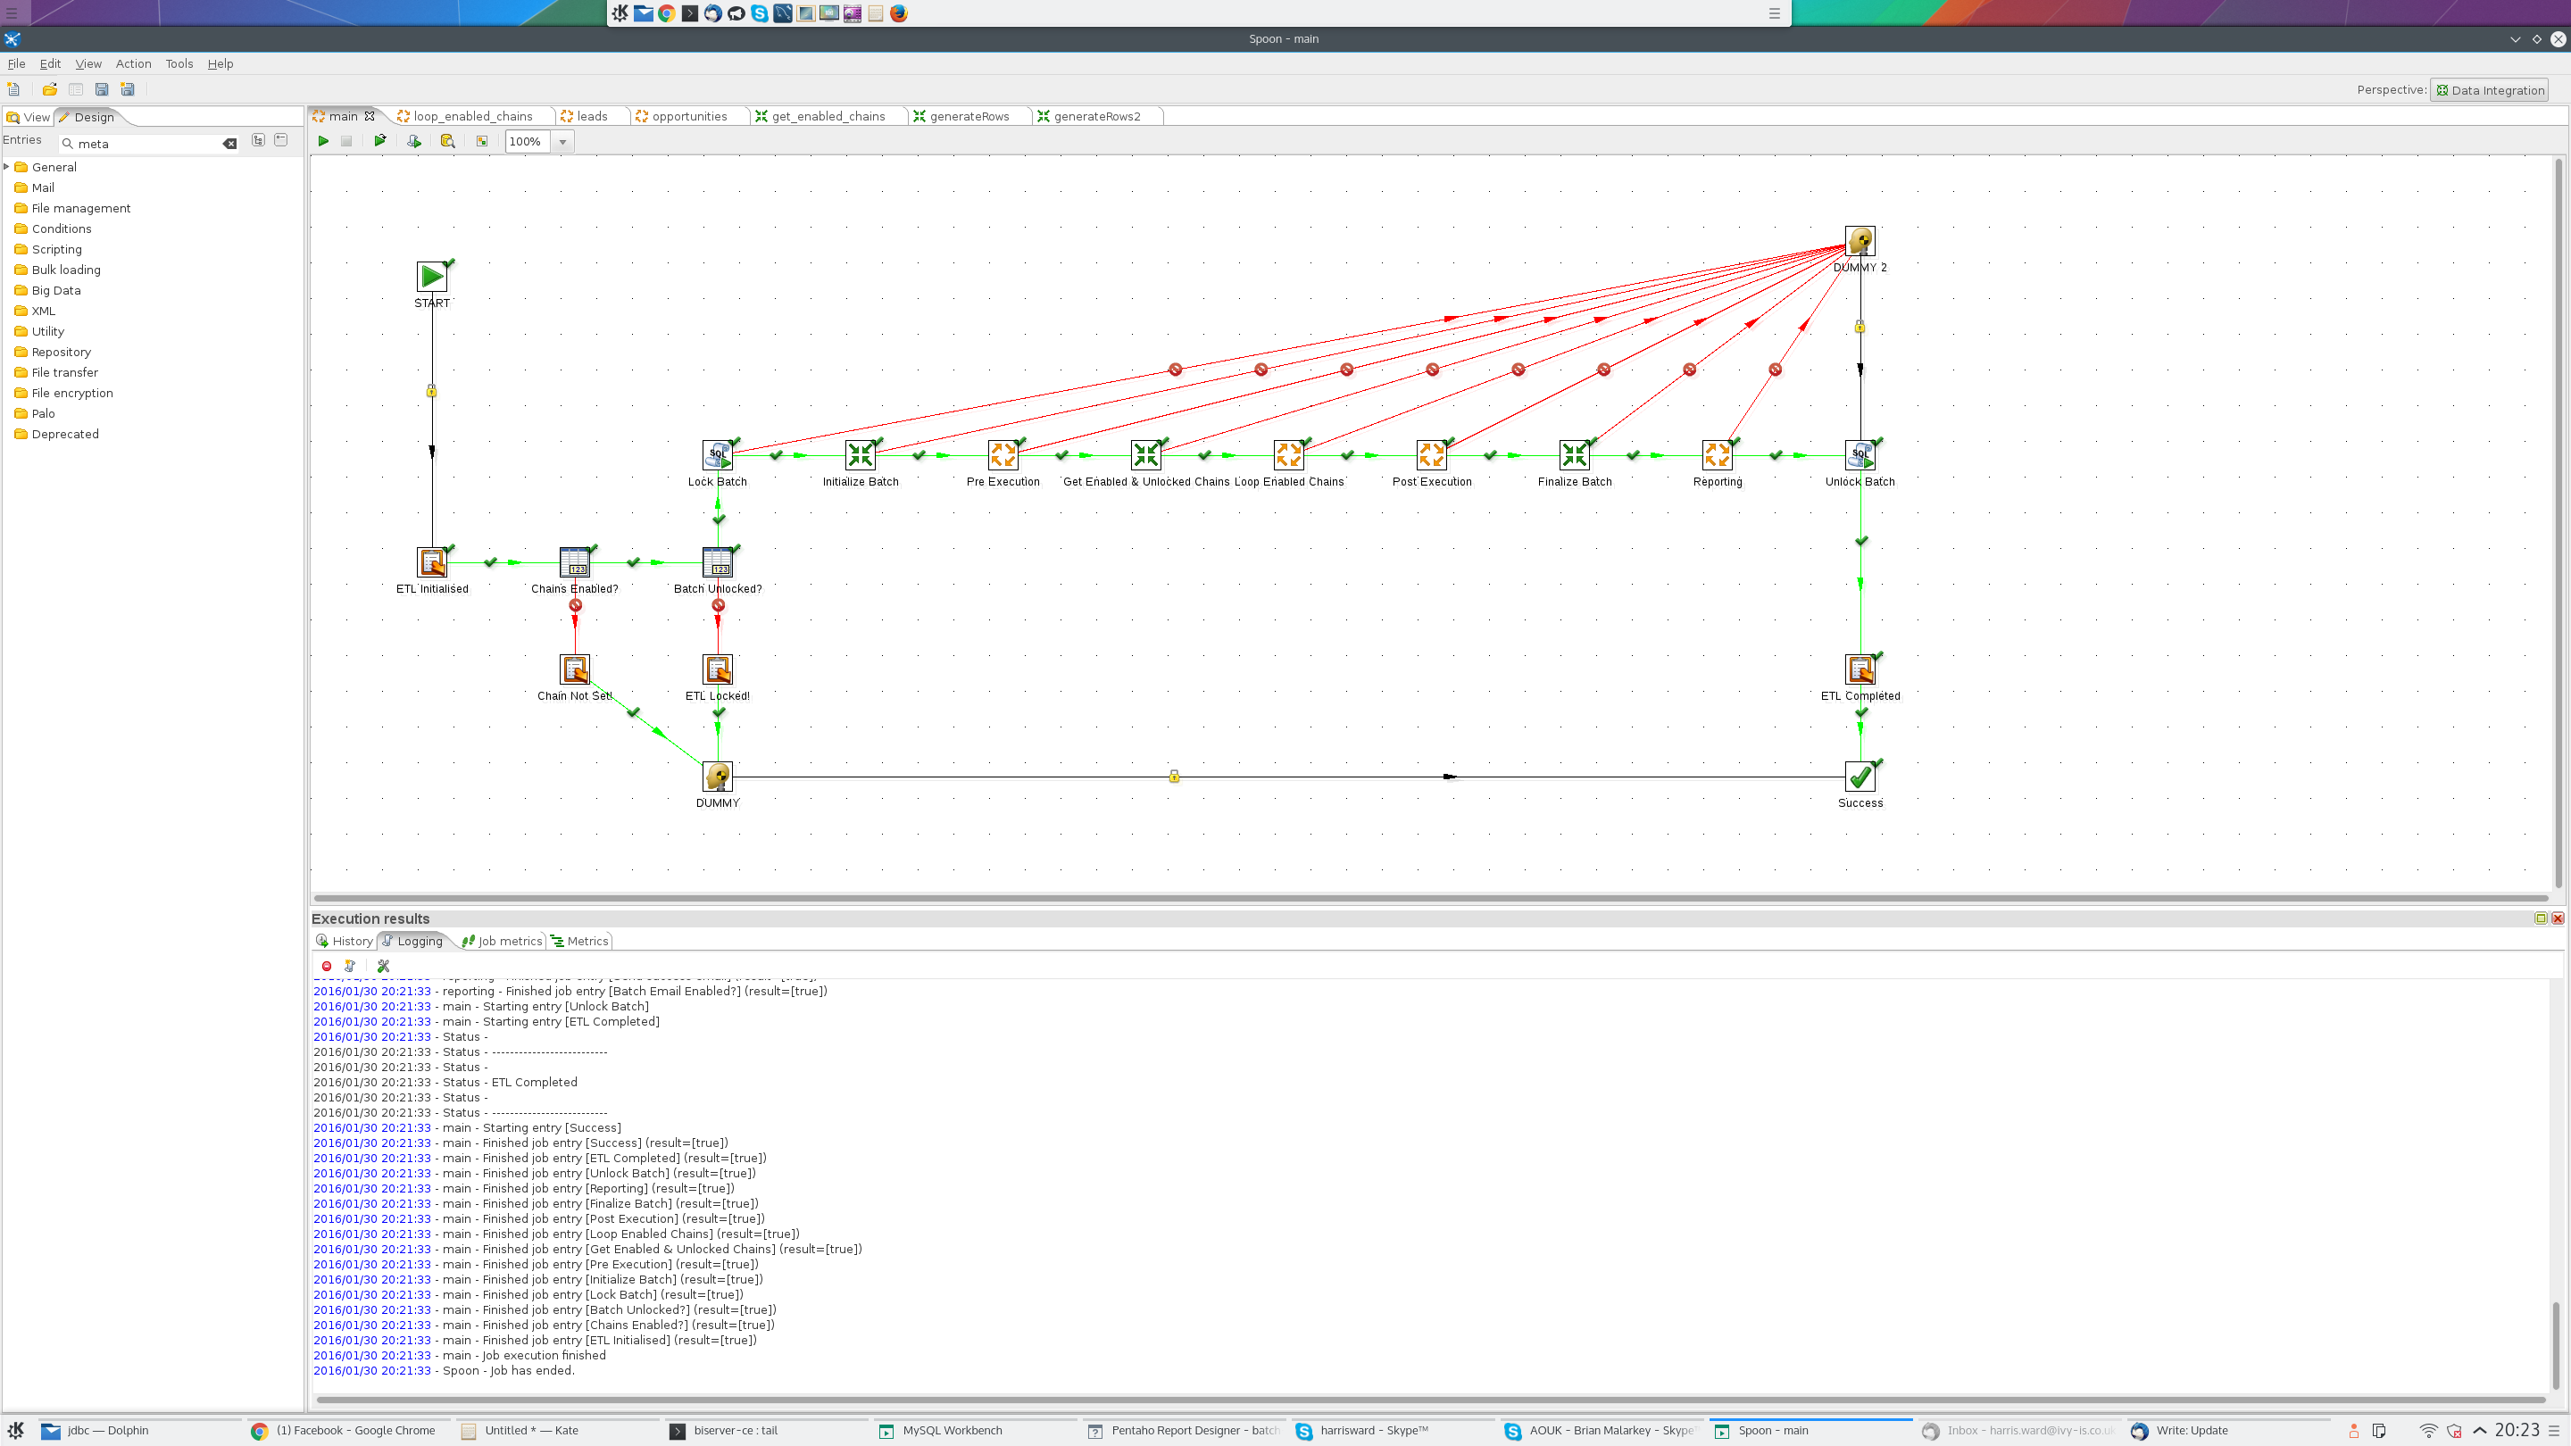Screen dimensions: 2571x1446
Task: Select the ETL Locked! entry
Action: 718,669
